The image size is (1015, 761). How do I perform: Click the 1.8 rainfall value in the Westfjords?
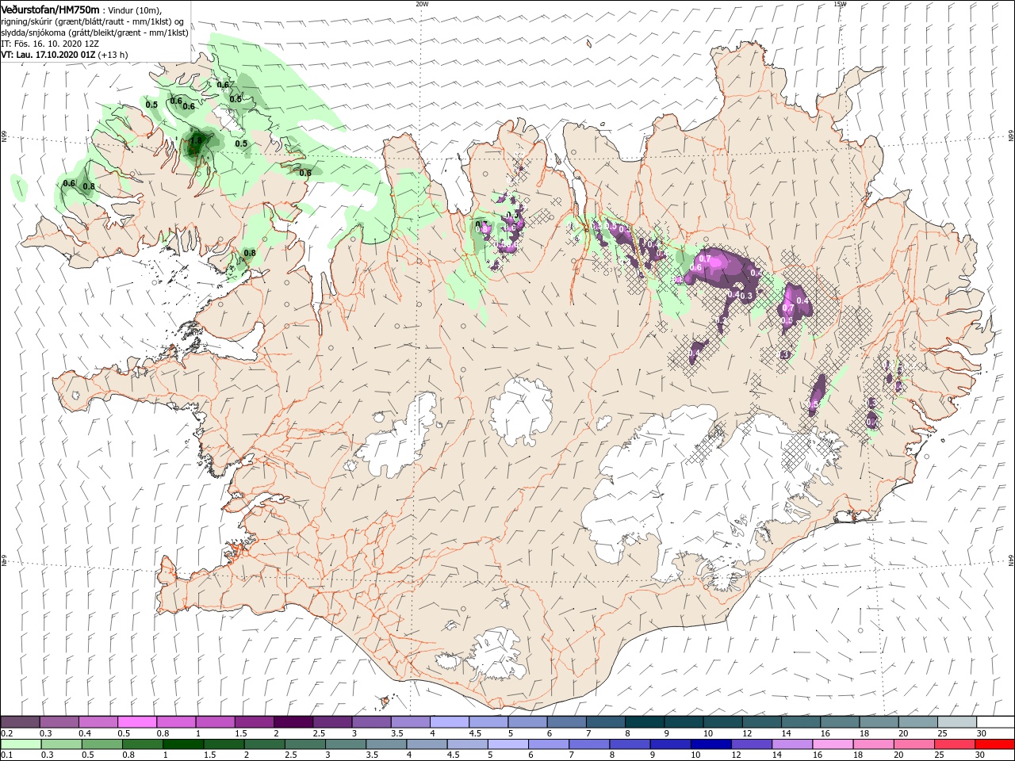(197, 140)
